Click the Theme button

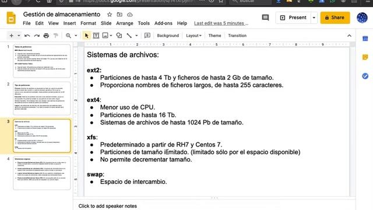pos(214,36)
